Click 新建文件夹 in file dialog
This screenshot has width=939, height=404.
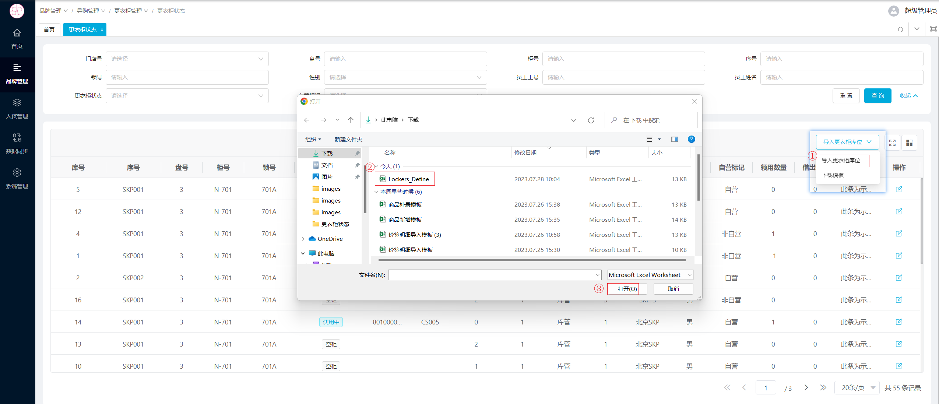(348, 140)
